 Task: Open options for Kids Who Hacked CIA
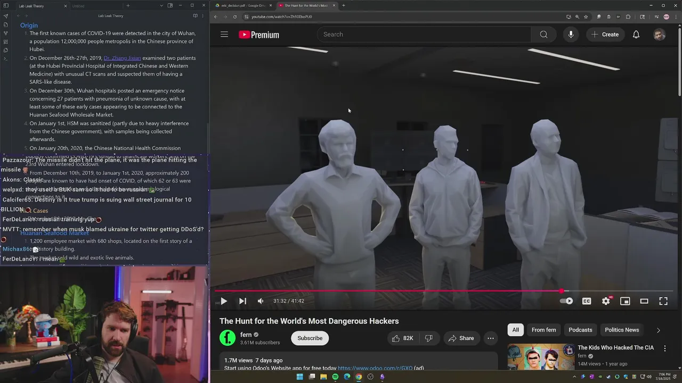664,348
